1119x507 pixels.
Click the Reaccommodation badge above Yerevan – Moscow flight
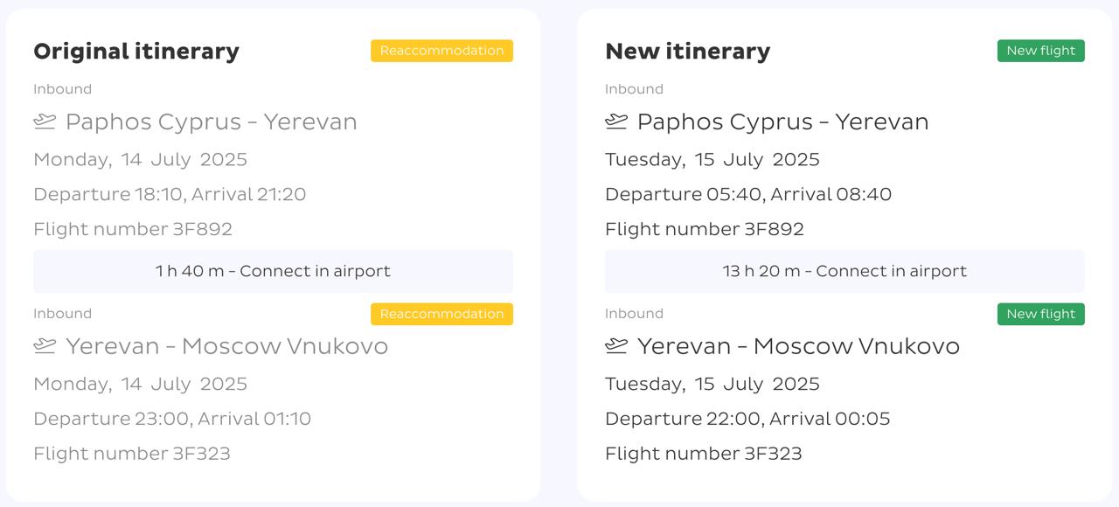pyautogui.click(x=441, y=314)
